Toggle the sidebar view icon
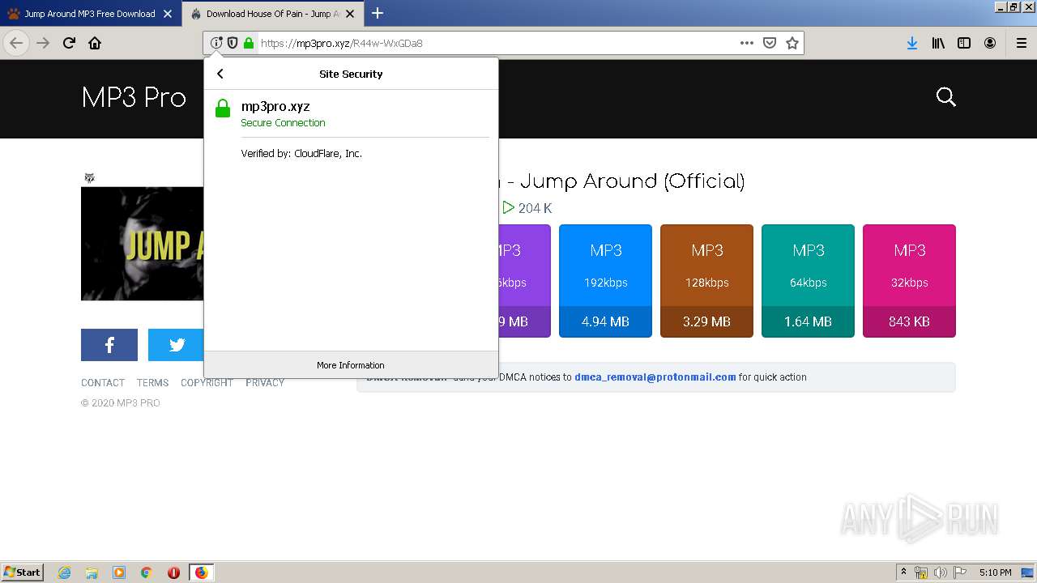 point(964,43)
